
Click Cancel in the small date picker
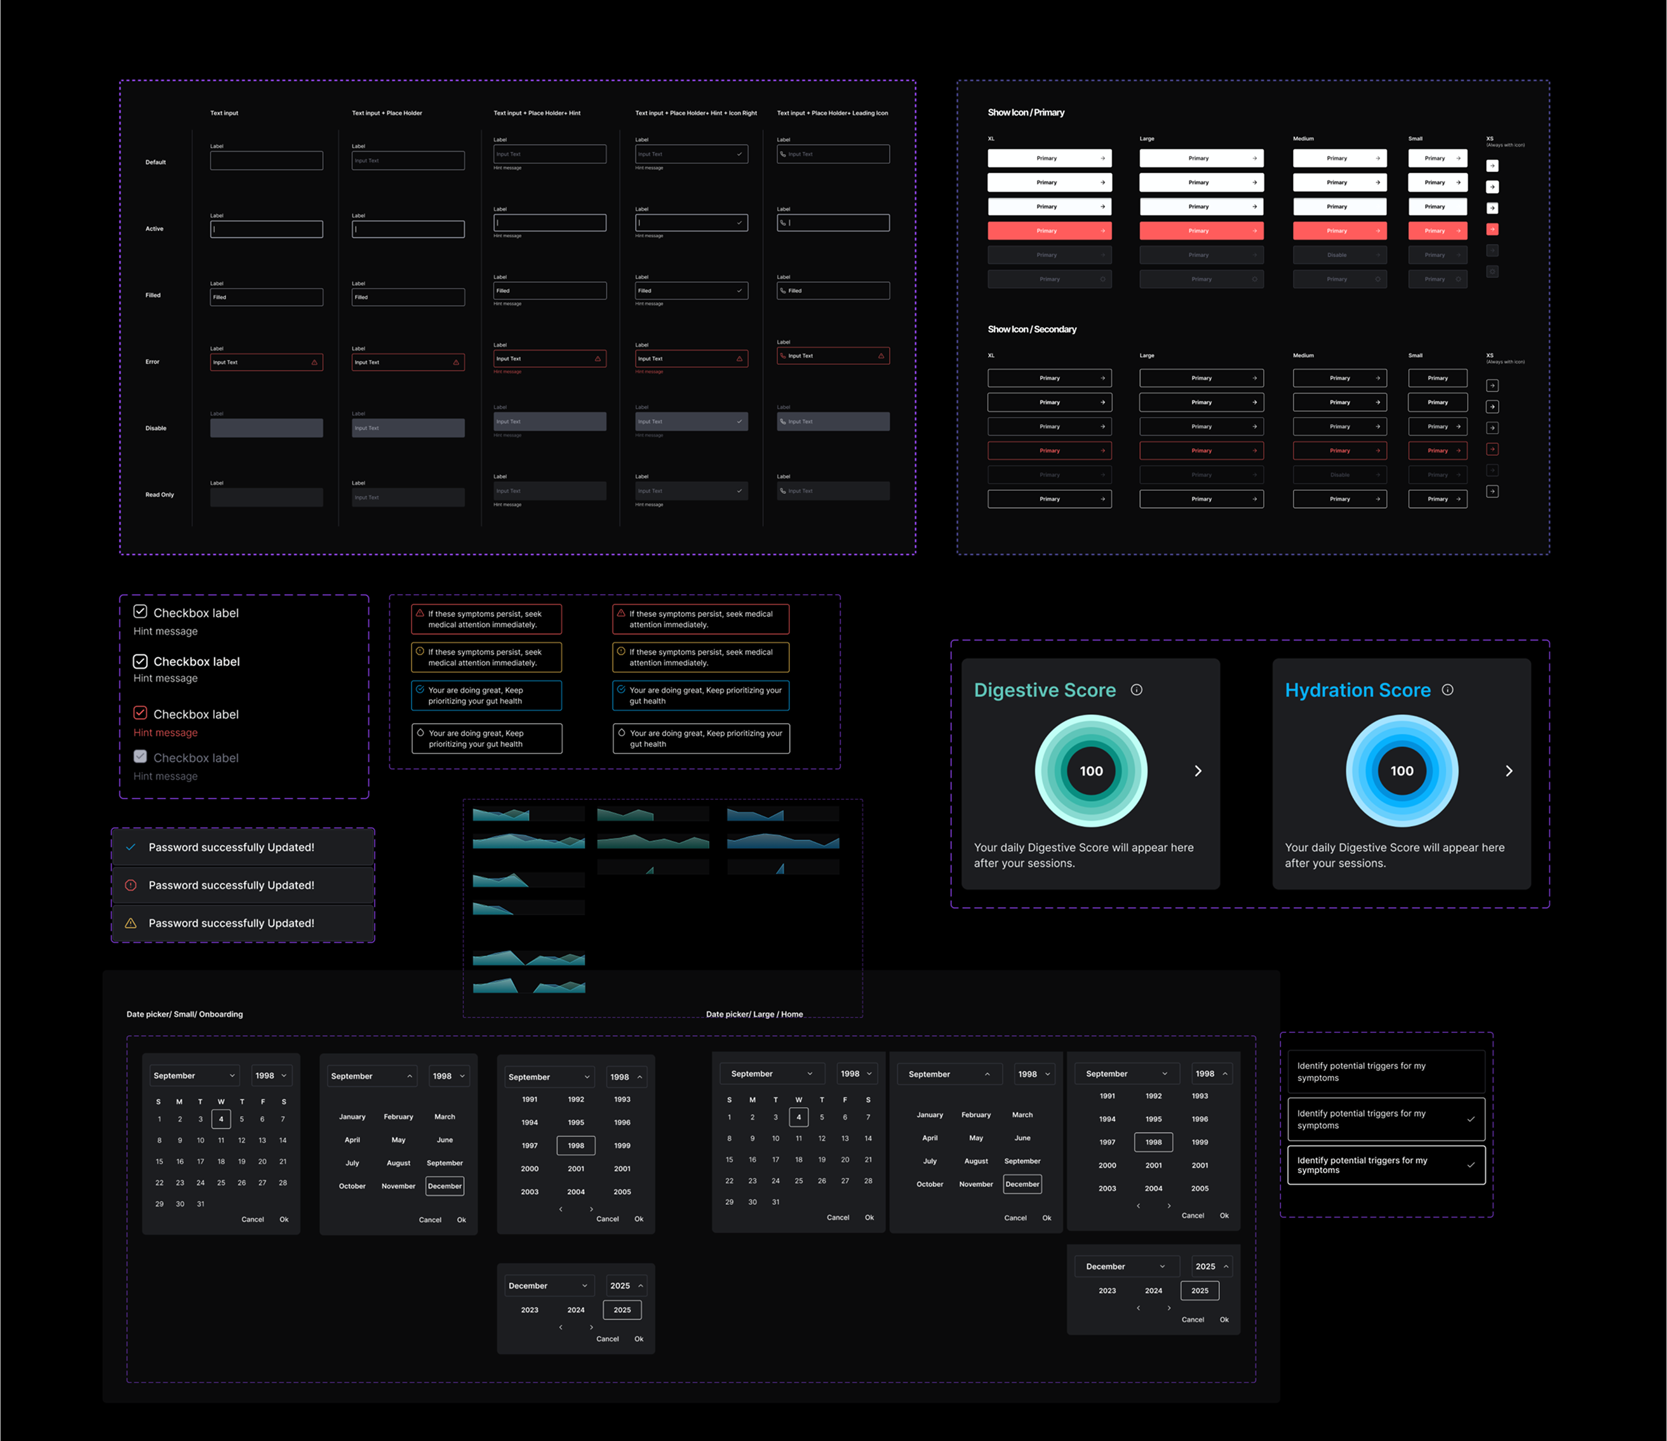(252, 1219)
